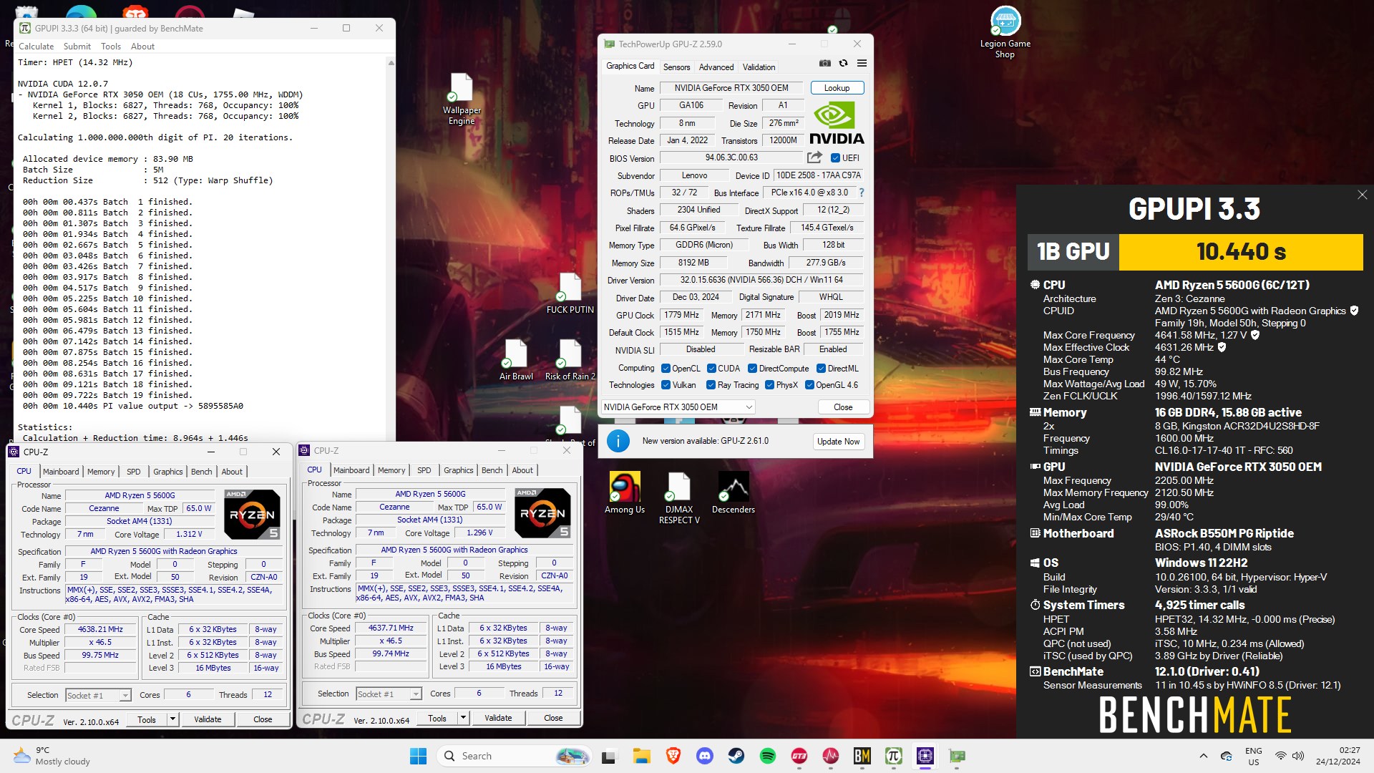This screenshot has height=773, width=1374.
Task: Switch to Sensors tab in GPU-Z
Action: [676, 67]
